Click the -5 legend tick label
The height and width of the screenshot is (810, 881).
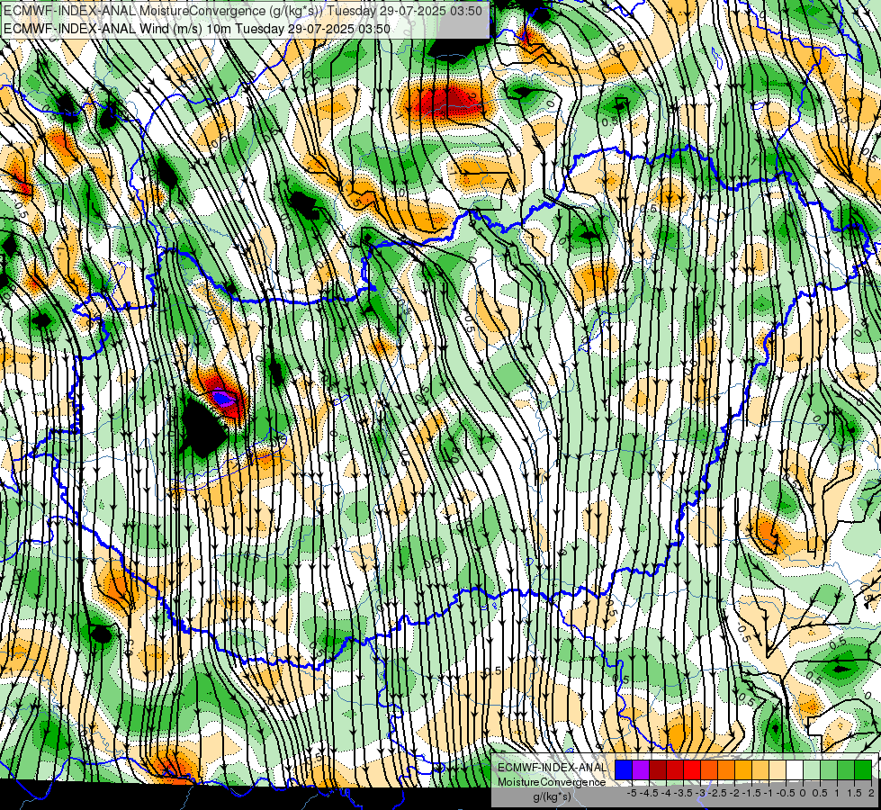click(632, 793)
